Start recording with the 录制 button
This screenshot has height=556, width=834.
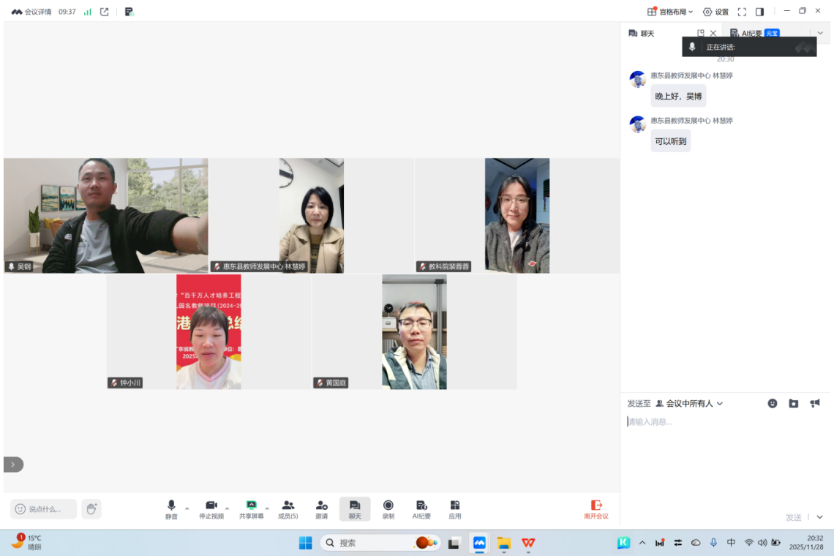[x=388, y=508]
